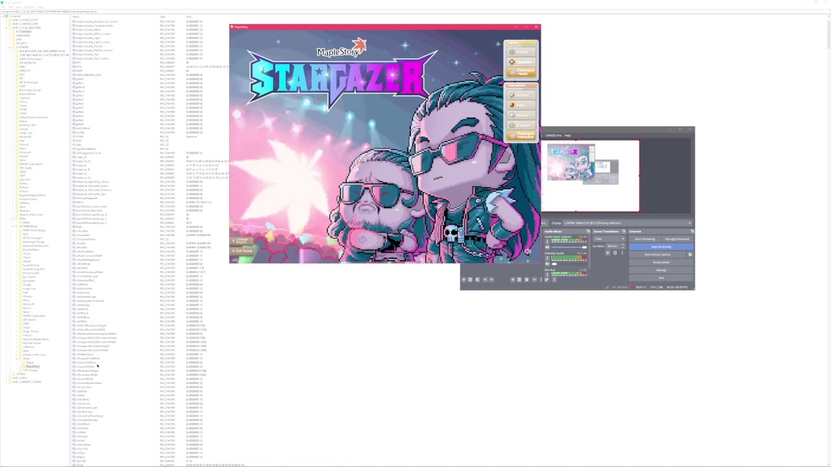This screenshot has height=467, width=831.
Task: Click Start Virtual Camera in OBS
Action: click(x=658, y=254)
